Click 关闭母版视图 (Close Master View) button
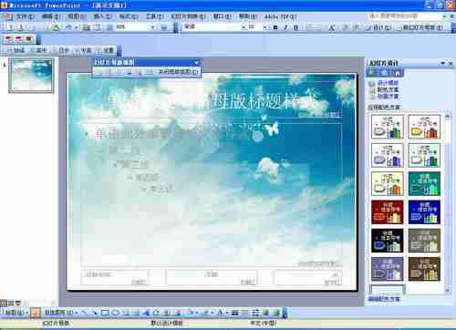This screenshot has height=330, width=456. (178, 72)
